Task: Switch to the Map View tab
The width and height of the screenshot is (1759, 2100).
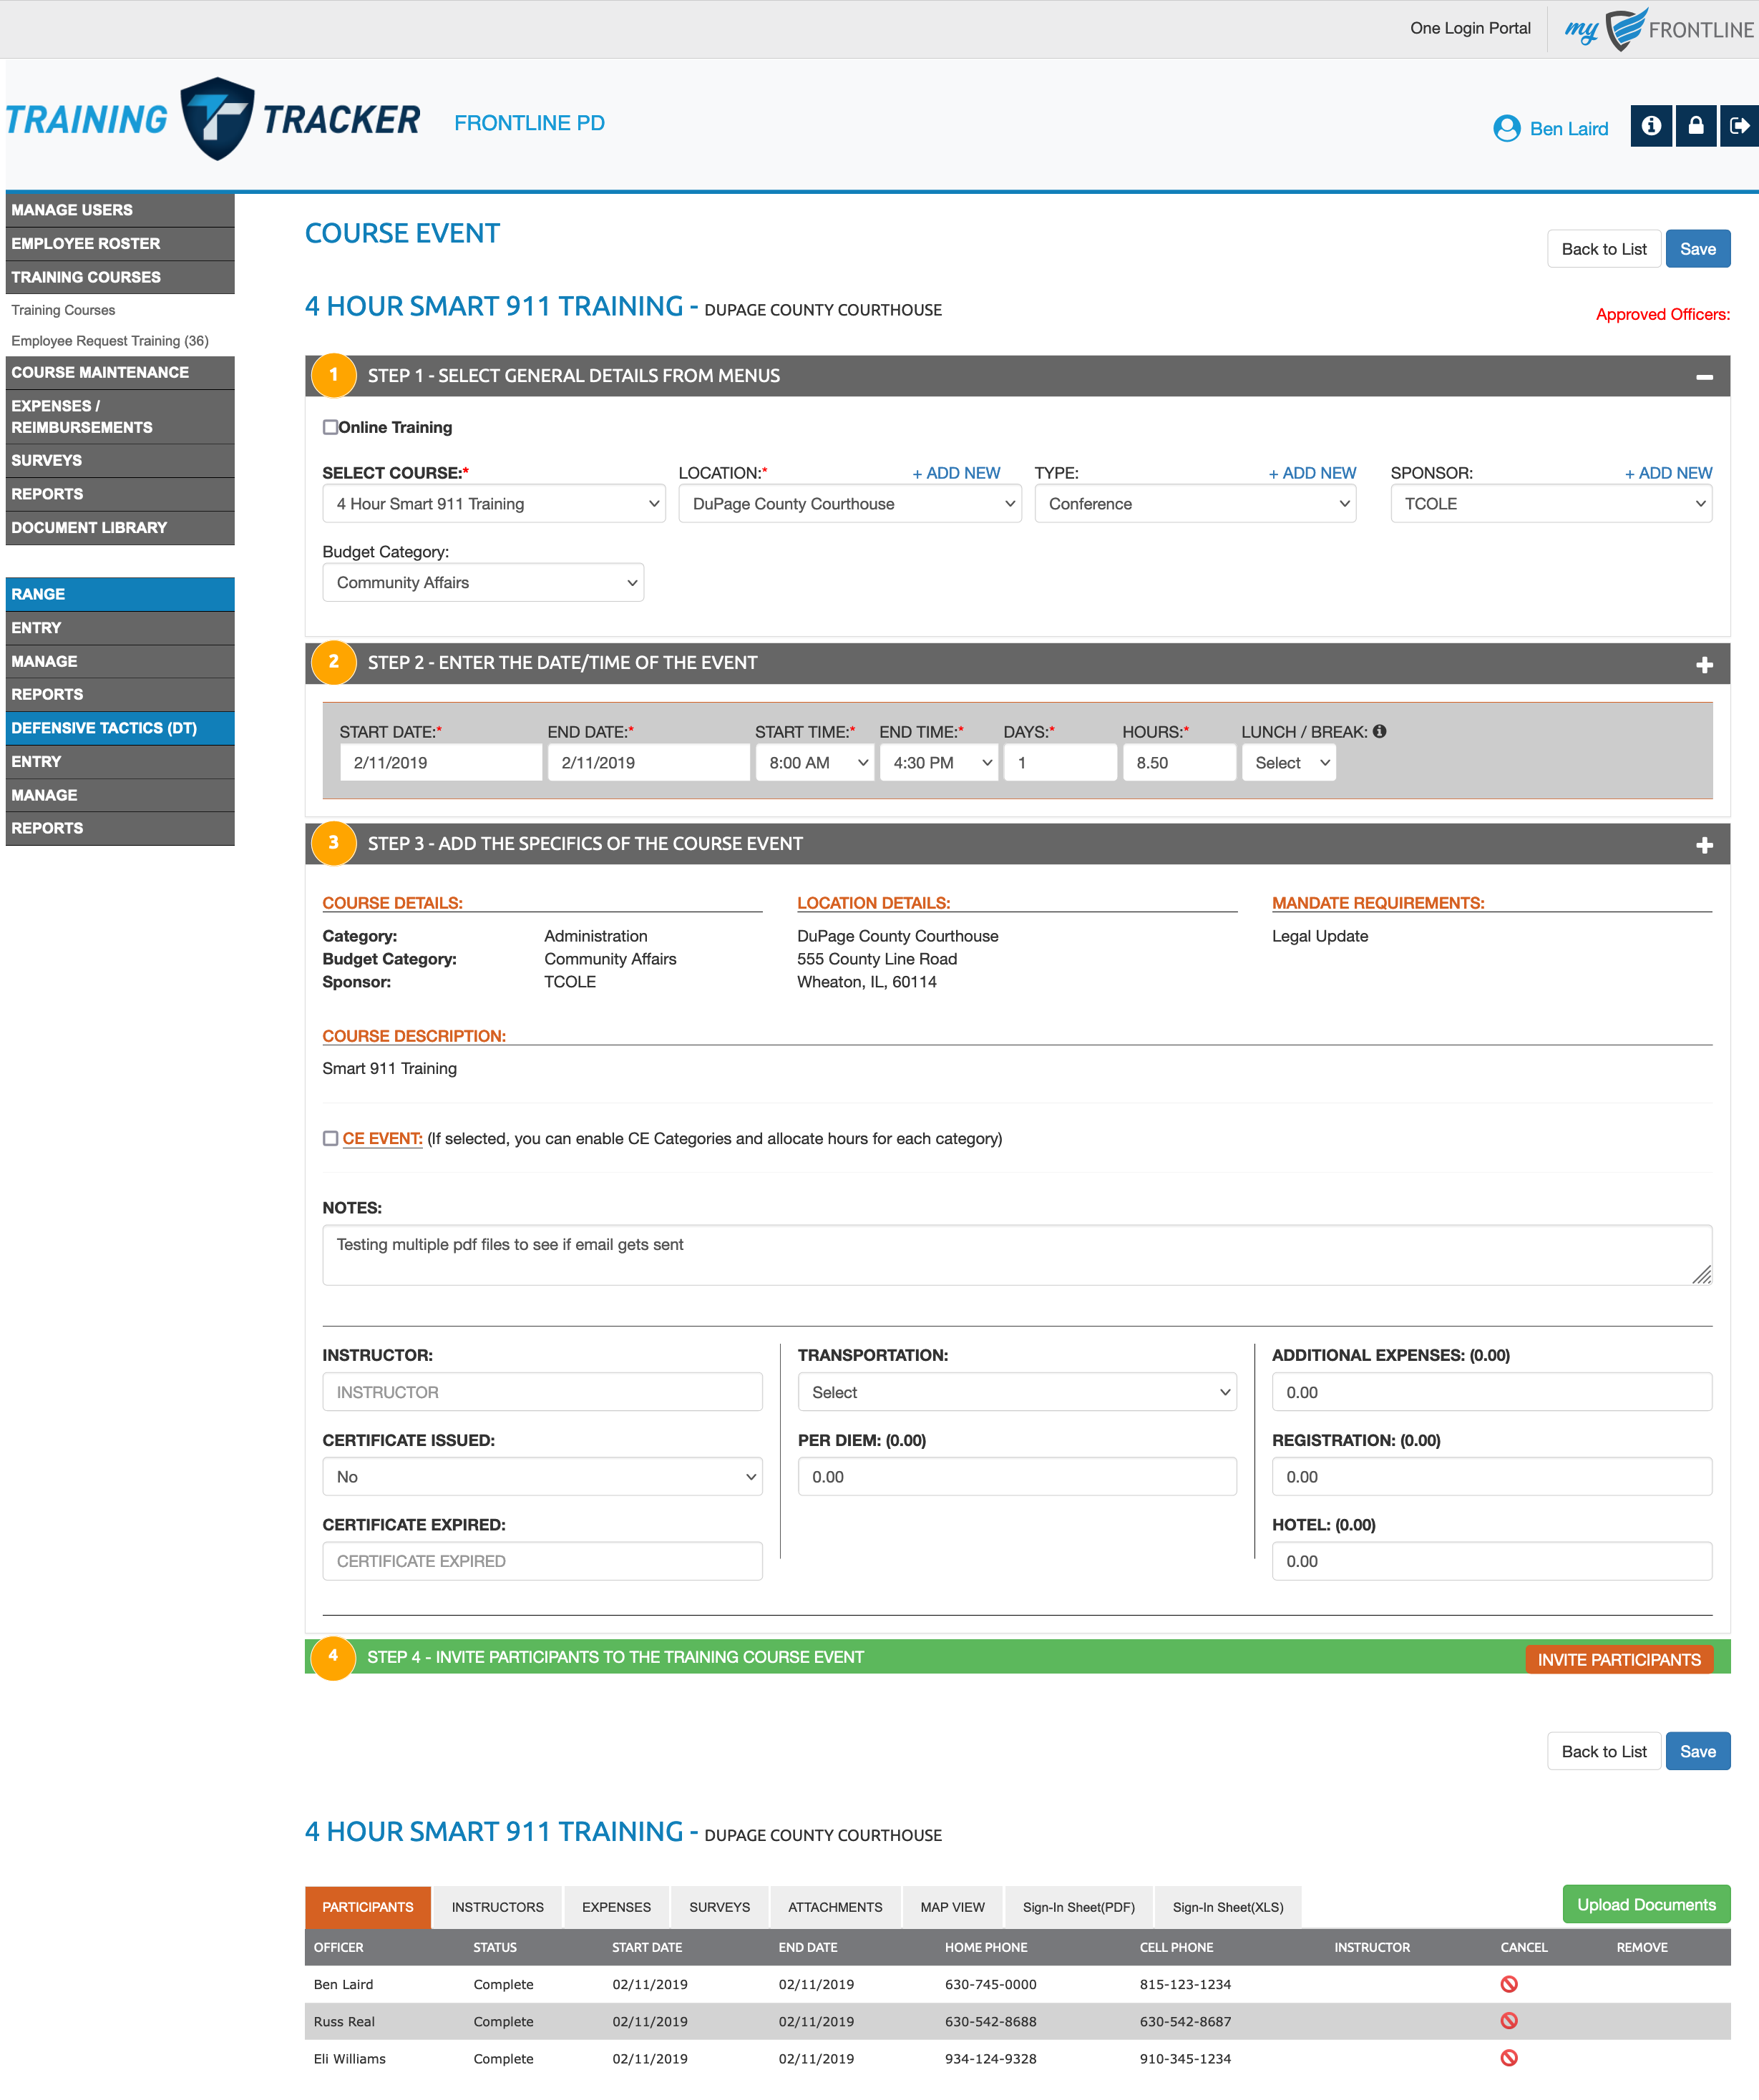Action: point(952,1907)
